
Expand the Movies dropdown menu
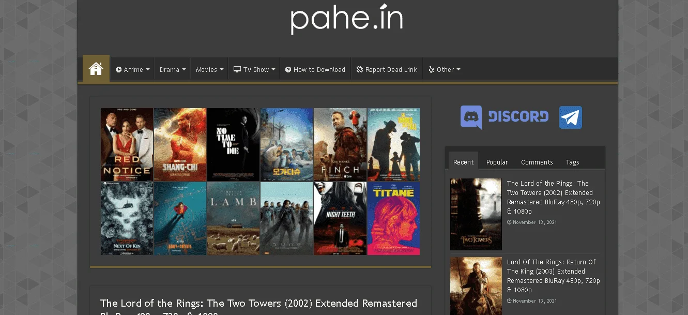click(209, 69)
